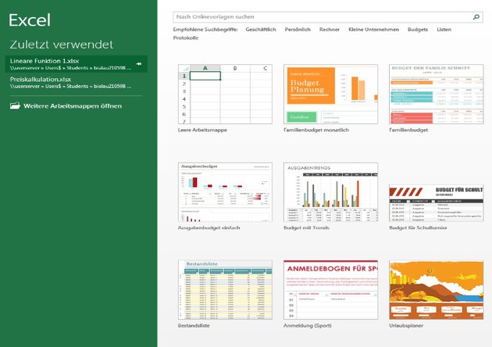Select the suggested search term Geschäftlich
This screenshot has width=492, height=347.
261,30
